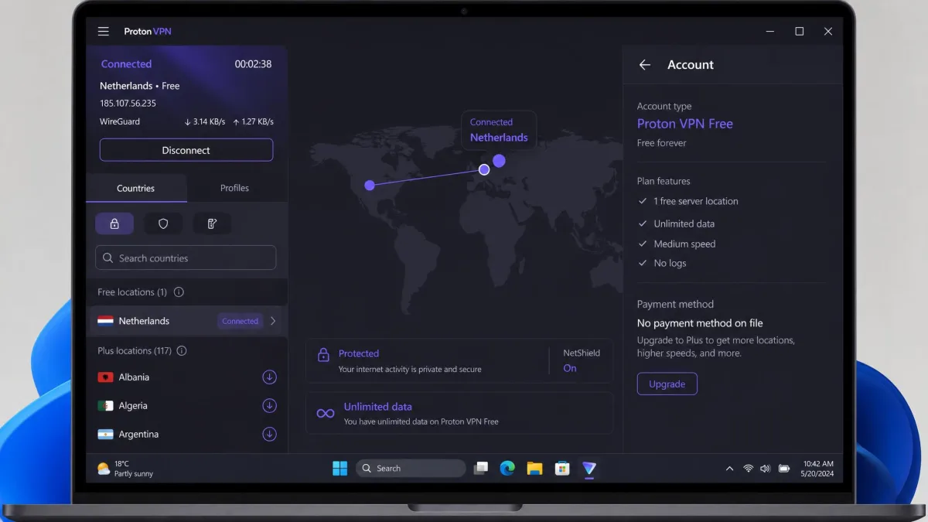Screen dimensions: 928x522
Task: Select the shield NetShield icon
Action: pos(163,223)
